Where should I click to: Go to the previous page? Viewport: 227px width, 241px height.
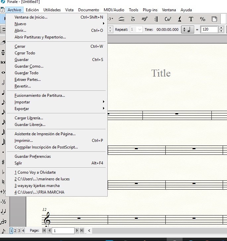click(x=49, y=230)
